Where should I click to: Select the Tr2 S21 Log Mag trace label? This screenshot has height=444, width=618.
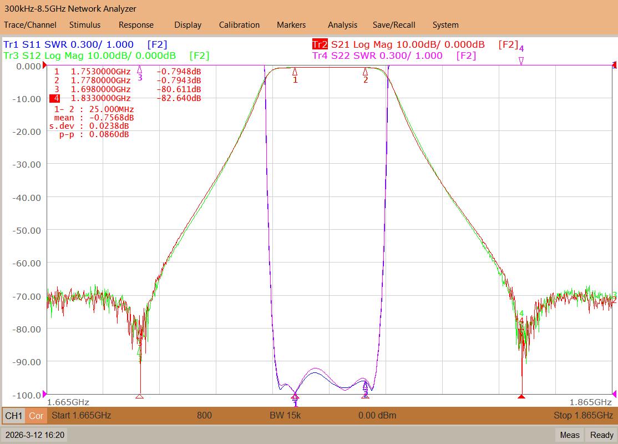point(398,44)
